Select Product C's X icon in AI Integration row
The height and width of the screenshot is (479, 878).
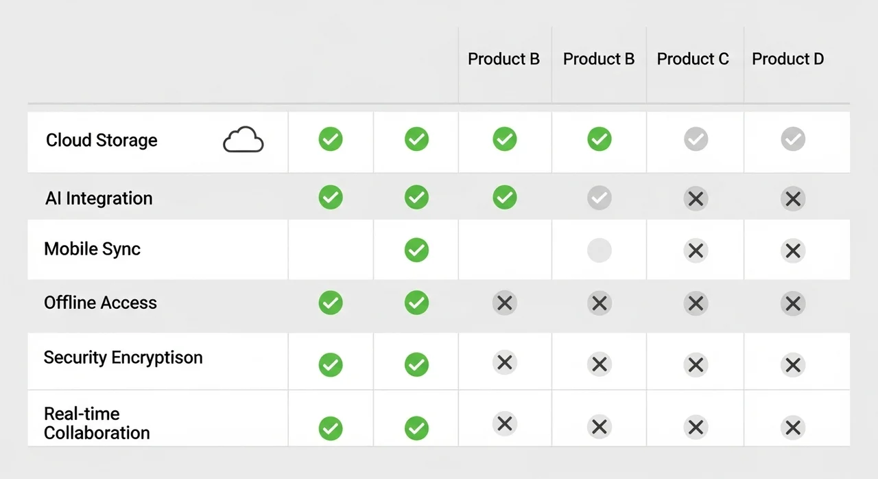point(696,199)
